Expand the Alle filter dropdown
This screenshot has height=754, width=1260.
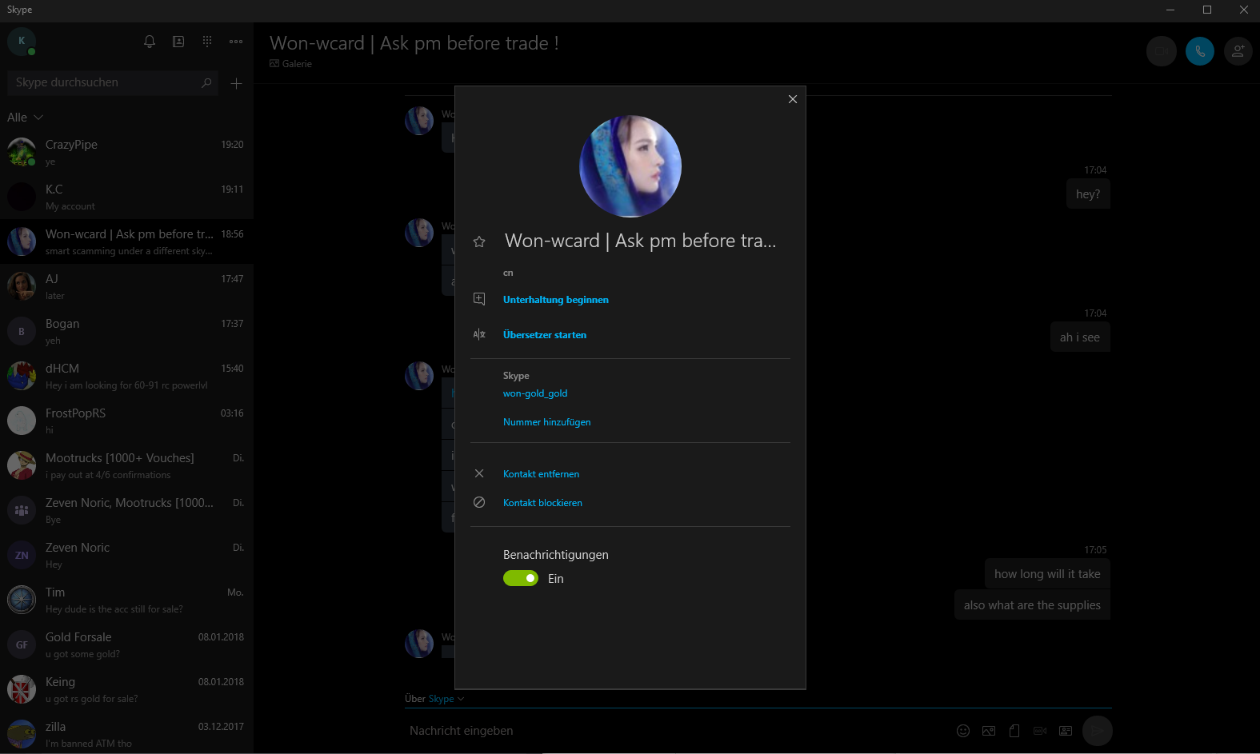tap(25, 118)
